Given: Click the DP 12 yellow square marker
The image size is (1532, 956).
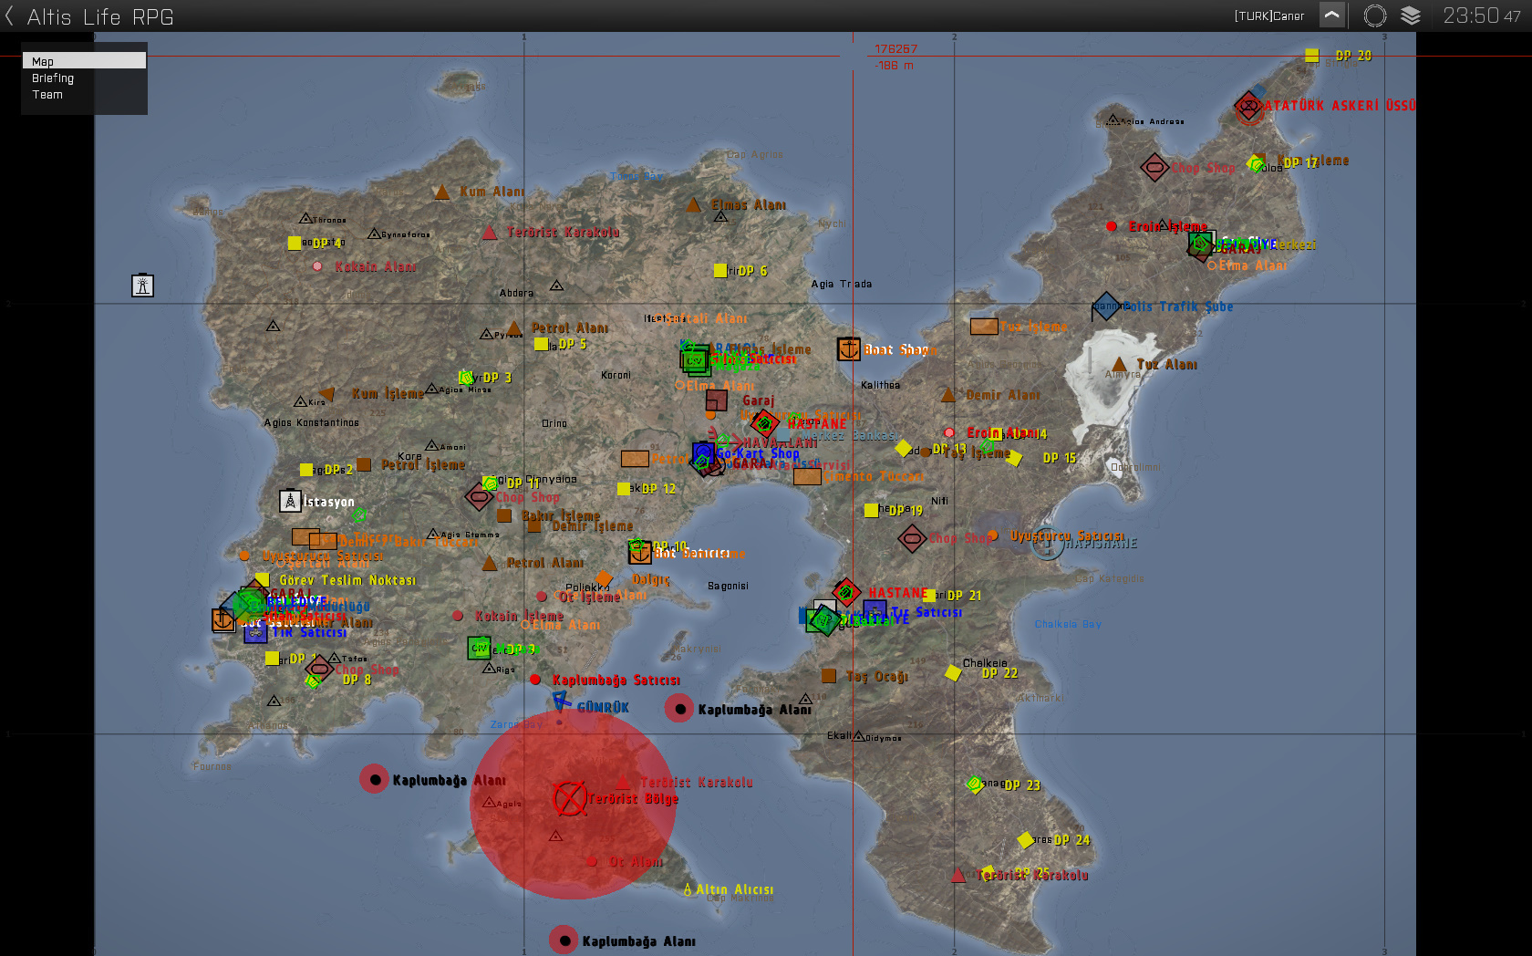Looking at the screenshot, I should point(624,489).
